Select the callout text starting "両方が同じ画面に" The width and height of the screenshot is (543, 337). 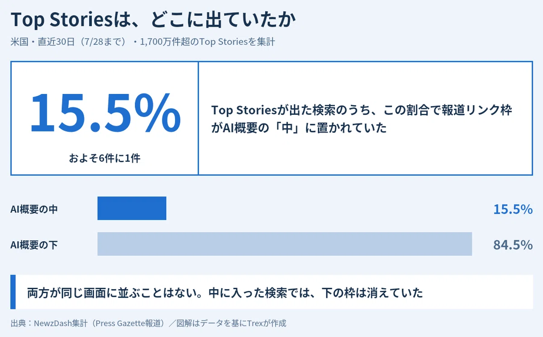225,292
